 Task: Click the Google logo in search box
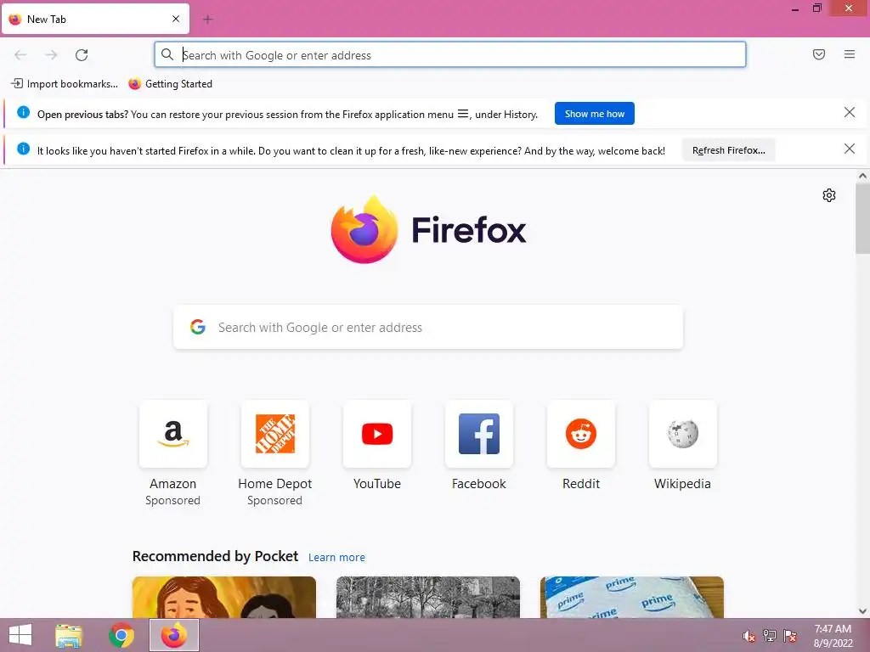click(x=197, y=327)
